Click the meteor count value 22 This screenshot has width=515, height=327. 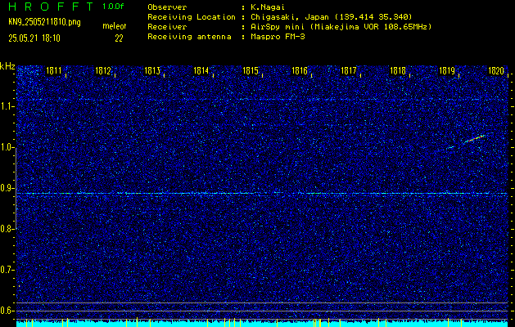click(x=119, y=38)
